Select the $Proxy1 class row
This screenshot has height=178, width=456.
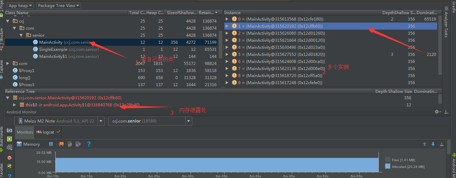pyautogui.click(x=112, y=70)
